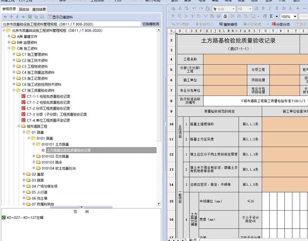
Task: Toggle bold formatting
Action: [263, 8]
